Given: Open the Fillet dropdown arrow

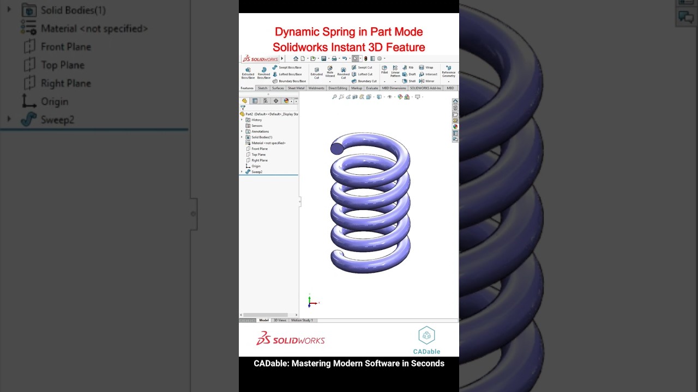Looking at the screenshot, I should (x=384, y=82).
